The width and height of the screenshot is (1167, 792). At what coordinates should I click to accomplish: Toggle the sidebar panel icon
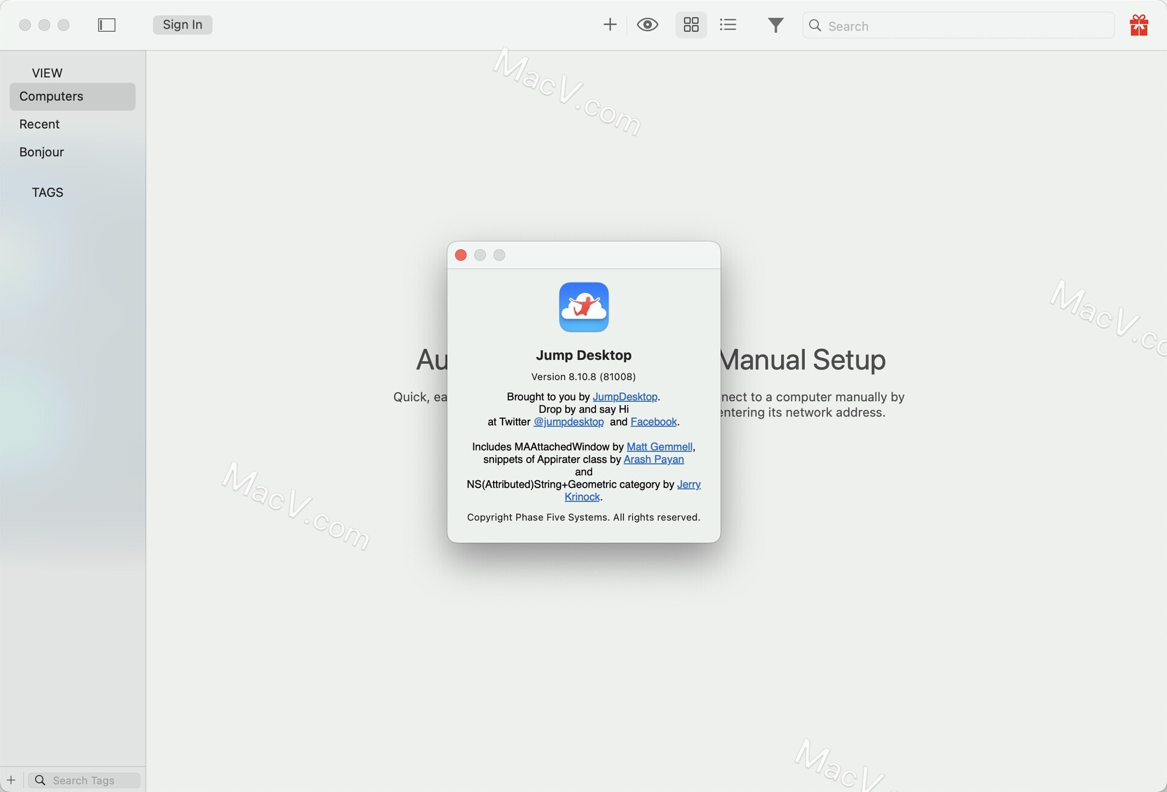(x=106, y=25)
